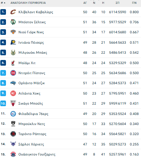The height and width of the screenshot is (158, 141).
Task: Click the Milwaukee Bucks deer logo
Action: tap(13, 52)
